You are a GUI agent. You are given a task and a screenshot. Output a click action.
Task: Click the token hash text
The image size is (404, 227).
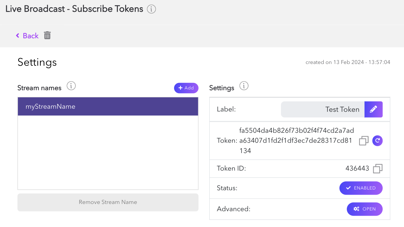pos(296,140)
